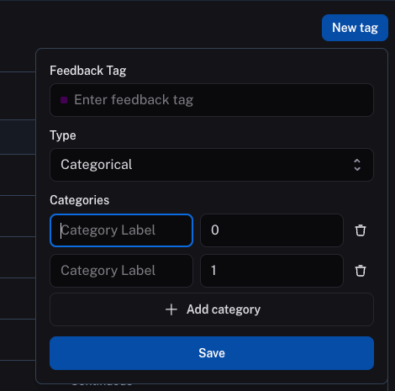Screen dimensions: 395x391
Task: Click the up-down chevron in Type selector
Action: [357, 165]
